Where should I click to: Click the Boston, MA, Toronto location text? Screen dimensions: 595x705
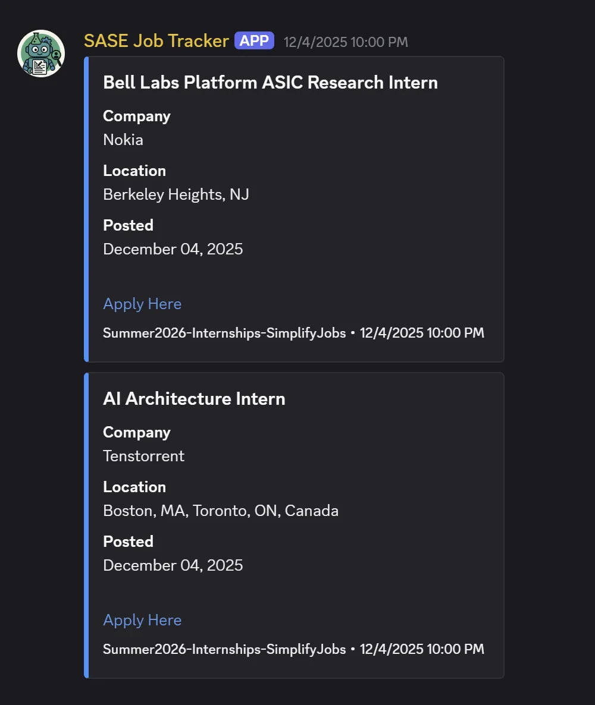pyautogui.click(x=221, y=511)
